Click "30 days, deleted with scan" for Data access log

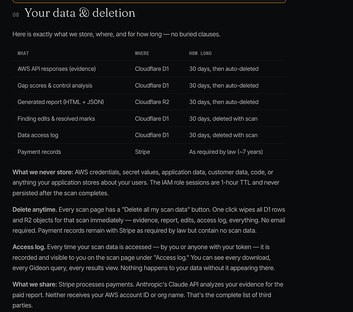223,135
